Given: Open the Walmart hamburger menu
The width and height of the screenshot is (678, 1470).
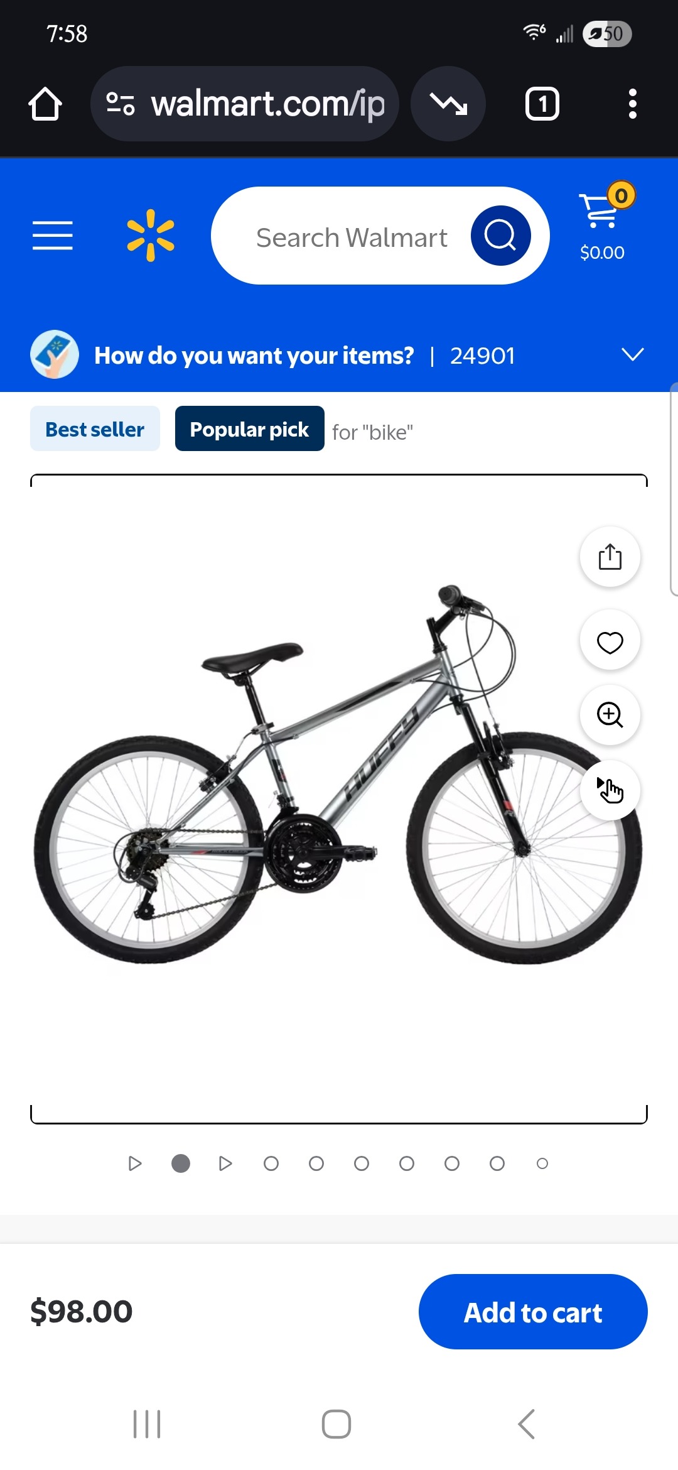Looking at the screenshot, I should click(53, 236).
